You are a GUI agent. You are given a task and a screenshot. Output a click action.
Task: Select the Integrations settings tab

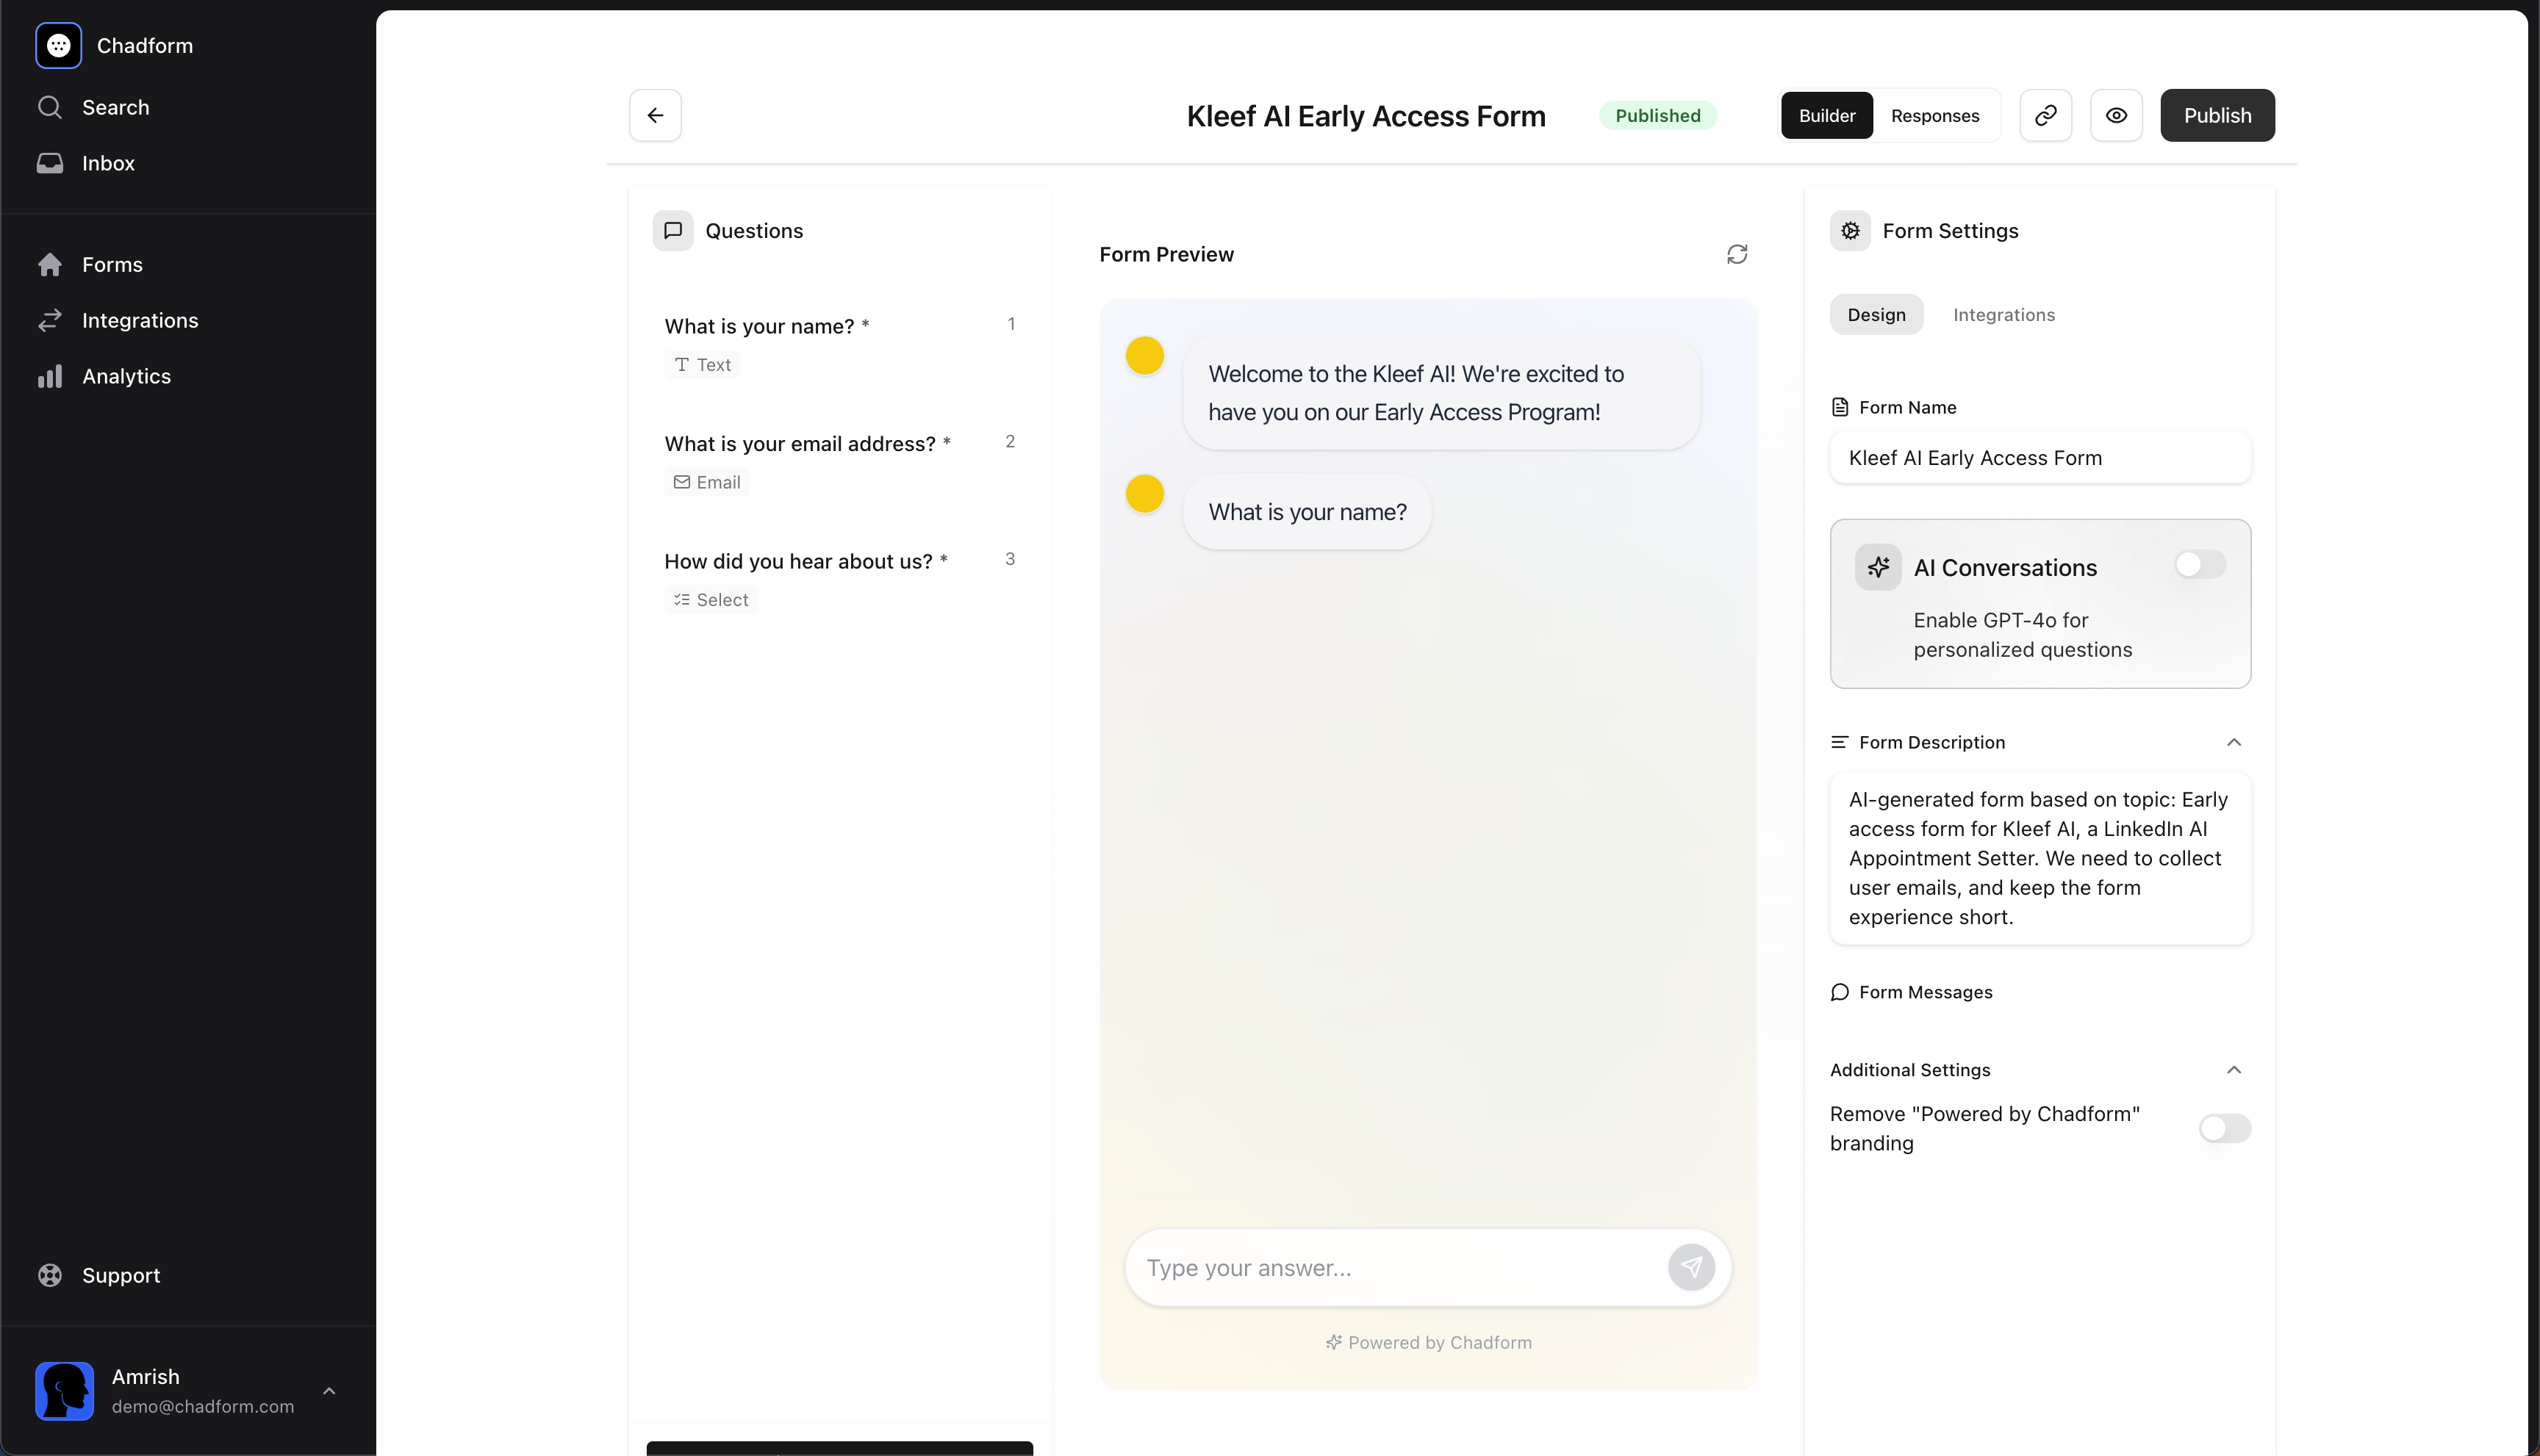click(2003, 314)
